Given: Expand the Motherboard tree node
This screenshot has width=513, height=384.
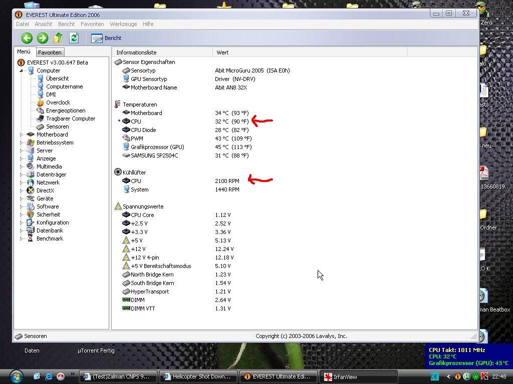Looking at the screenshot, I should click(21, 134).
